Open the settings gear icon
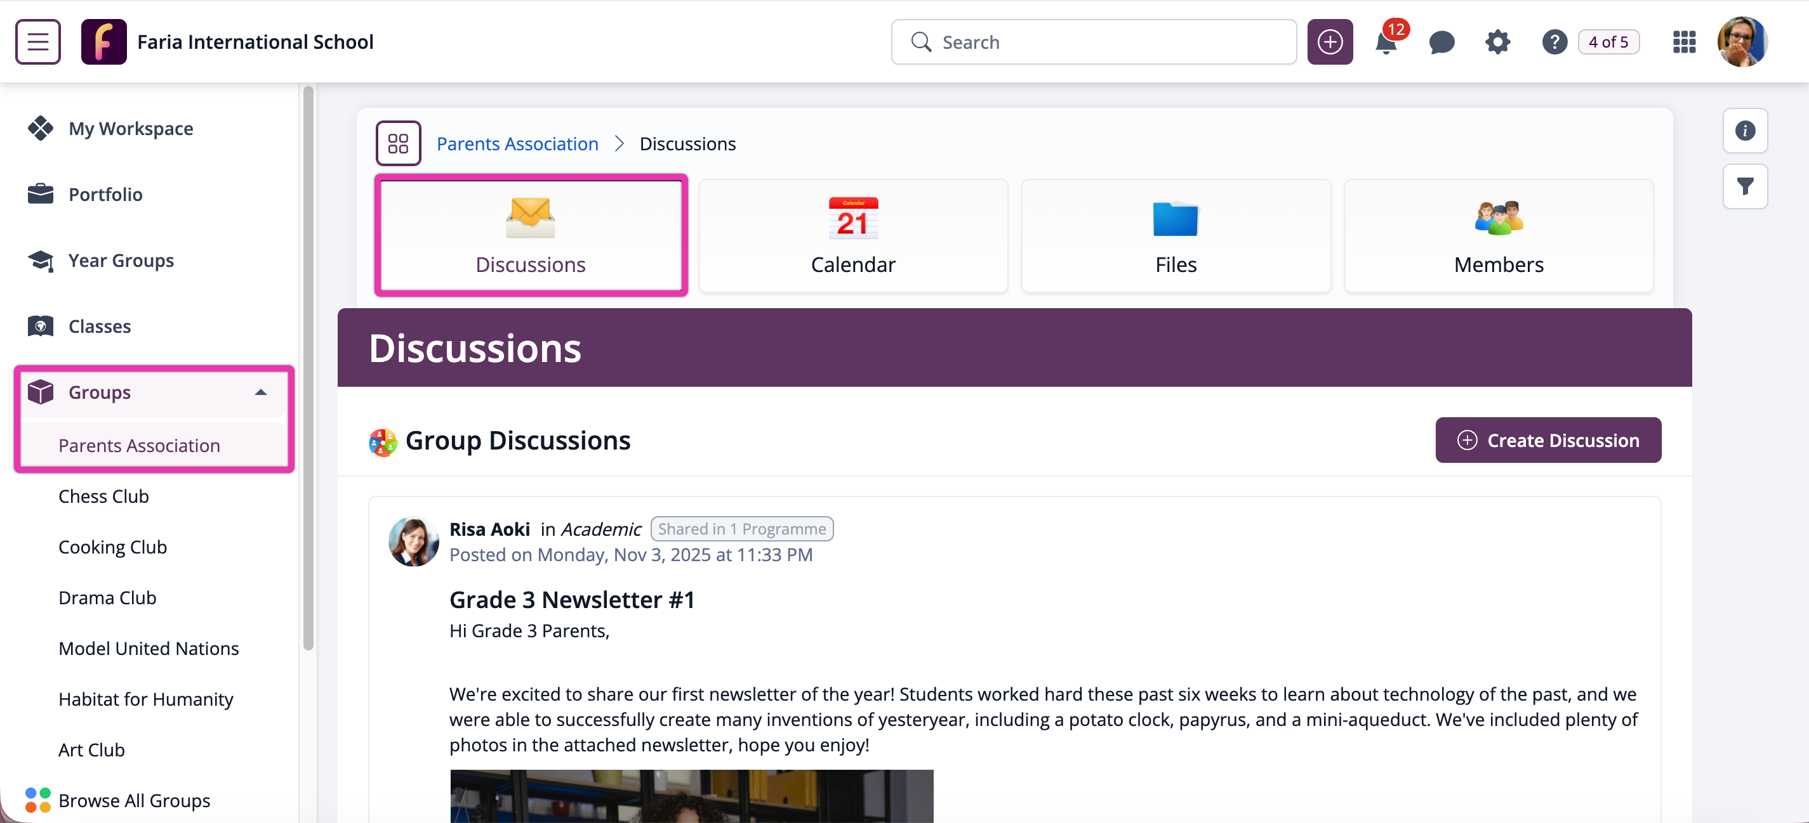1809x823 pixels. (1497, 42)
